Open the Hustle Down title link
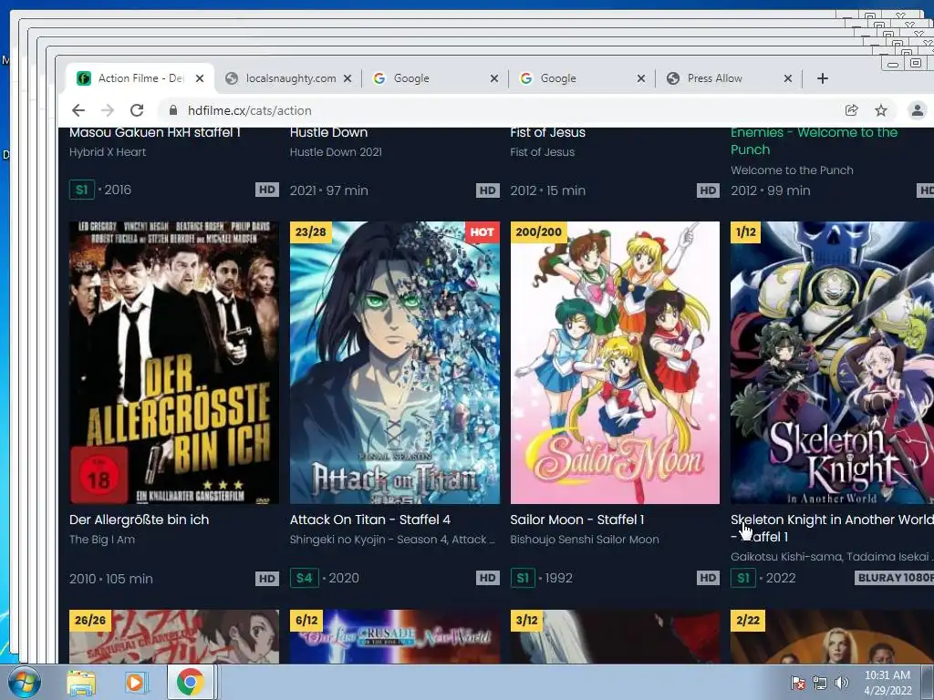934x700 pixels. tap(328, 132)
